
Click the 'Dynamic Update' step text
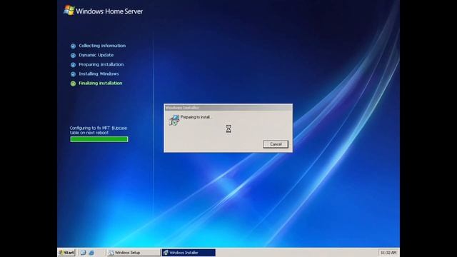96,55
